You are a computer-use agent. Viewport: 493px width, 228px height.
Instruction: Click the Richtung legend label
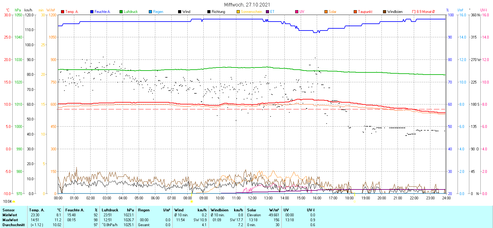218,12
